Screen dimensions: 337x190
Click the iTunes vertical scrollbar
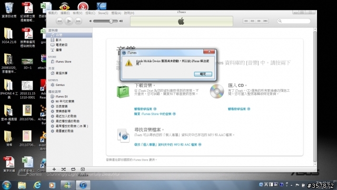[x=315, y=97]
